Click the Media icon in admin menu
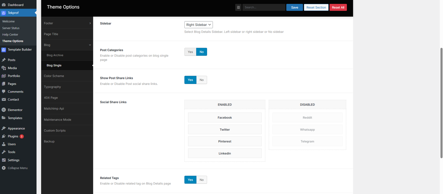The image size is (443, 194). tap(4, 68)
